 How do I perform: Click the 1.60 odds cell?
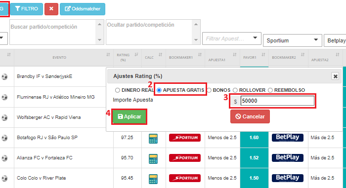(254, 138)
